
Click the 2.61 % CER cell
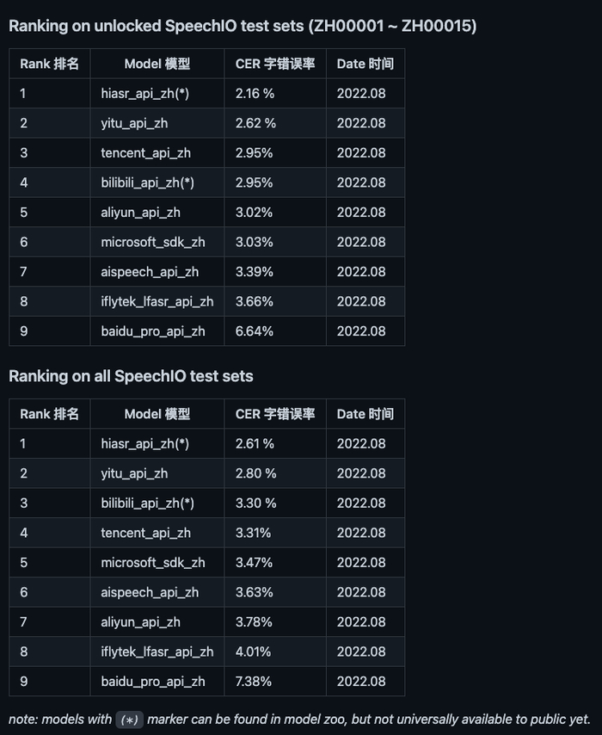click(255, 444)
